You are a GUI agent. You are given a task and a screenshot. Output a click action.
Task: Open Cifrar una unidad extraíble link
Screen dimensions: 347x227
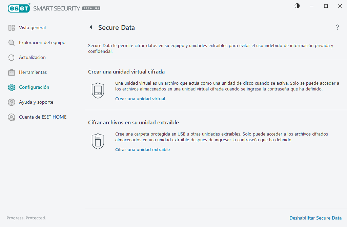point(142,149)
